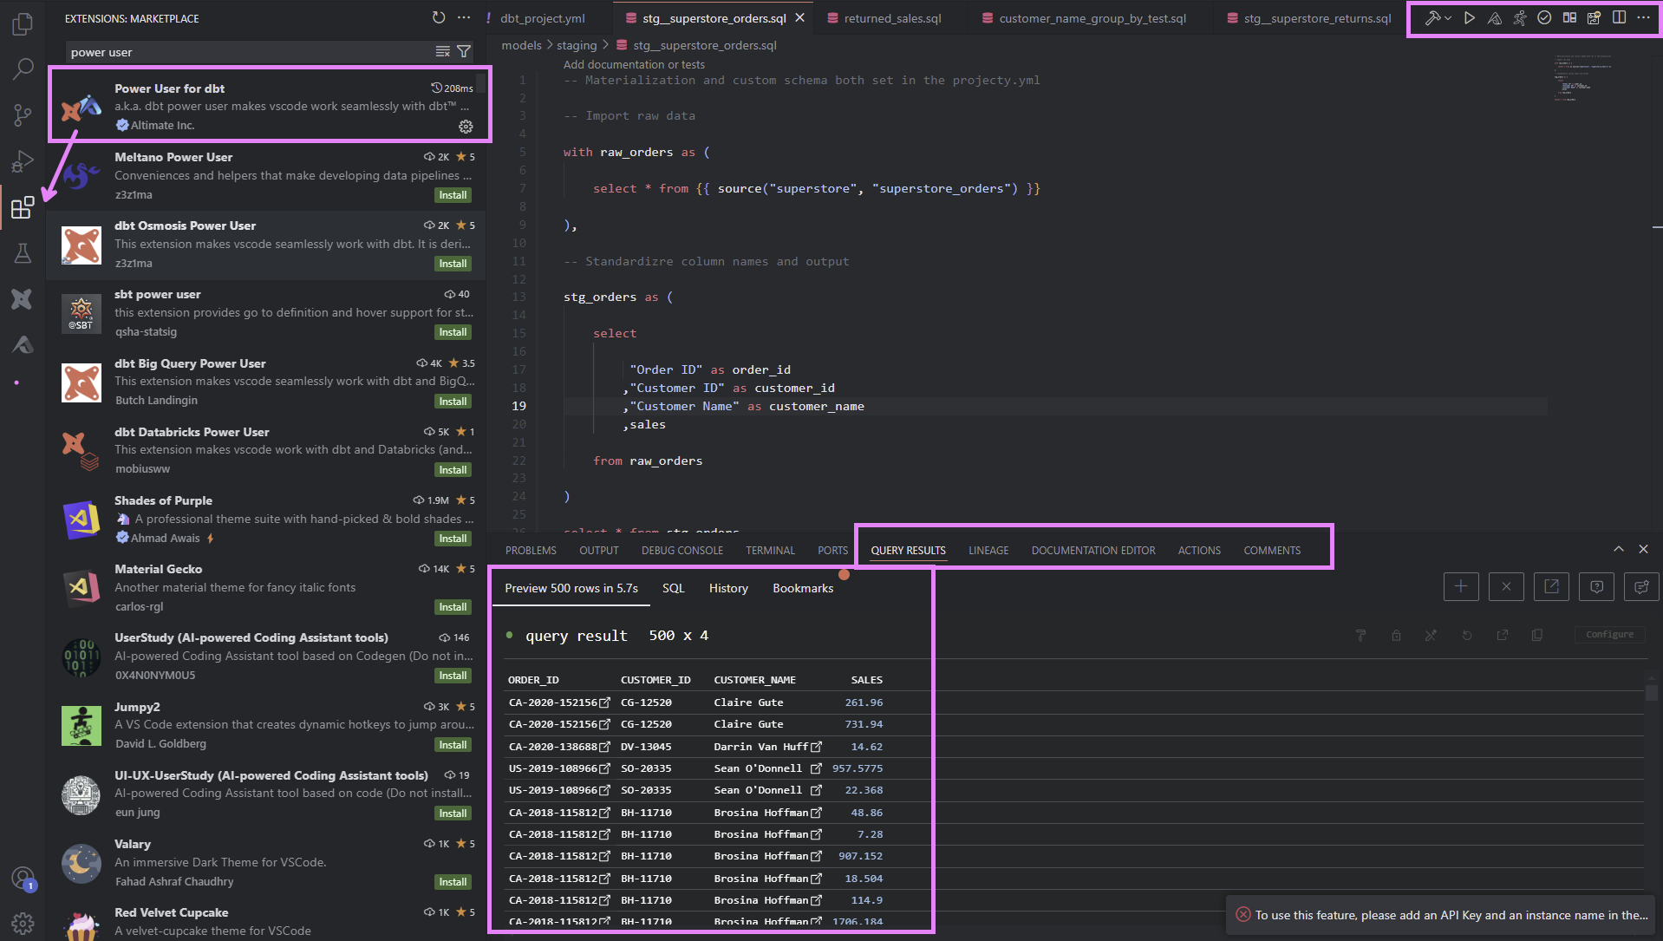Screen dimensions: 1663x941
Task: Toggle split editor layout icon
Action: [x=1619, y=17]
